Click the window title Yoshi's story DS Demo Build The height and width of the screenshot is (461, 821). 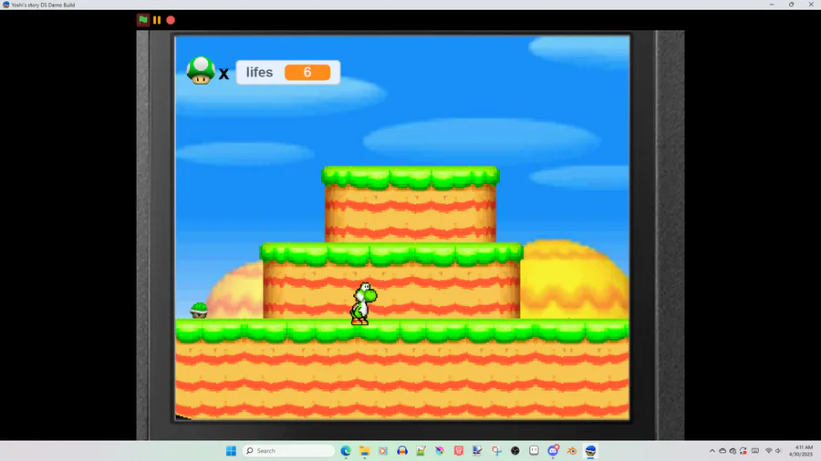click(44, 5)
